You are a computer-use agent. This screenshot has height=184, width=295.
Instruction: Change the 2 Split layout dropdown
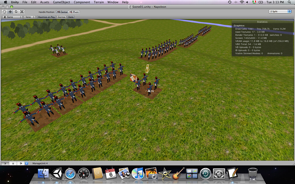[279, 11]
